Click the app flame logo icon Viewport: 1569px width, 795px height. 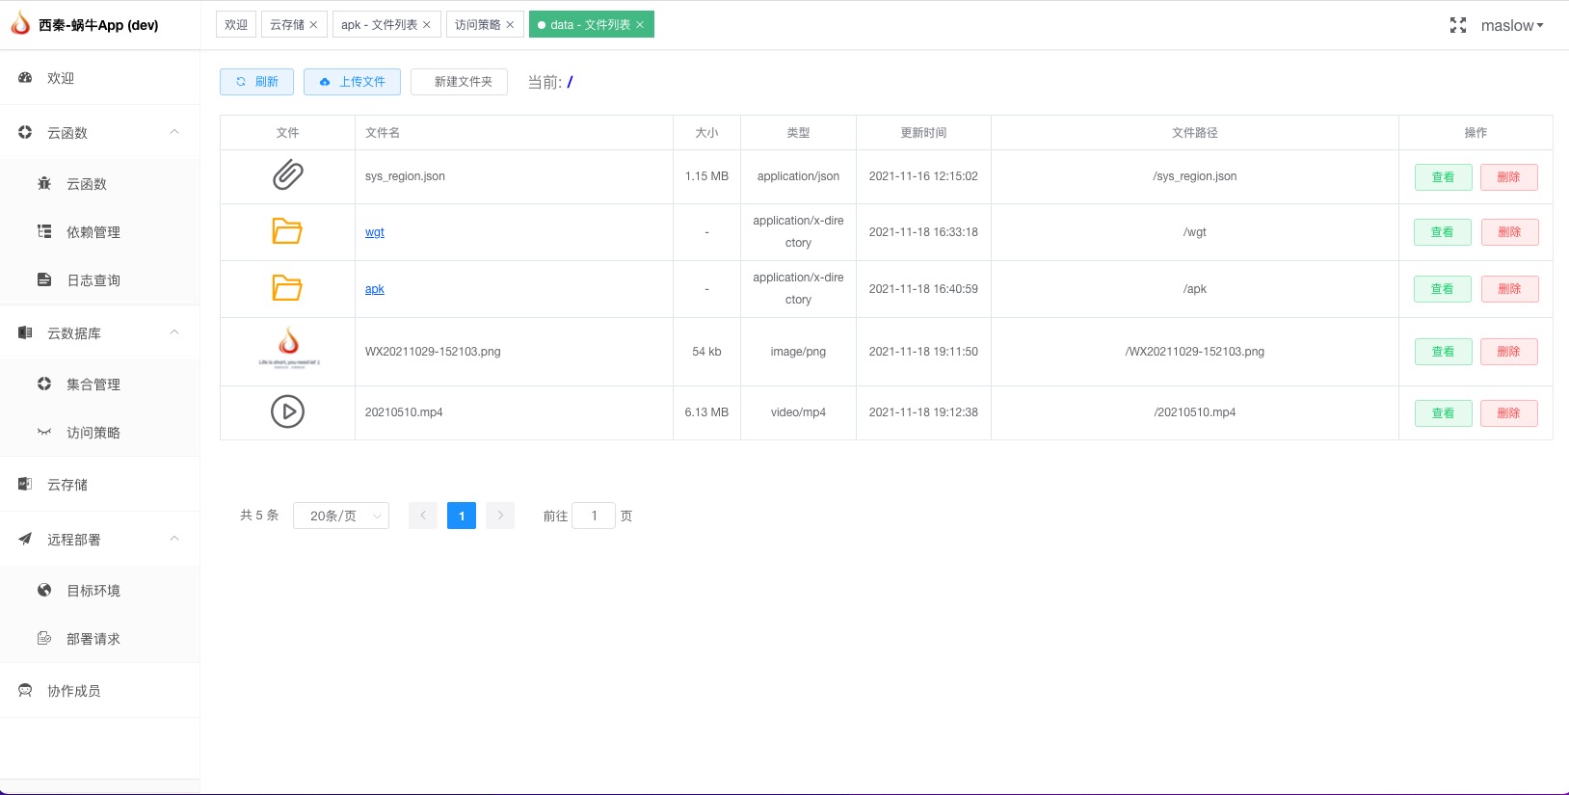click(20, 23)
